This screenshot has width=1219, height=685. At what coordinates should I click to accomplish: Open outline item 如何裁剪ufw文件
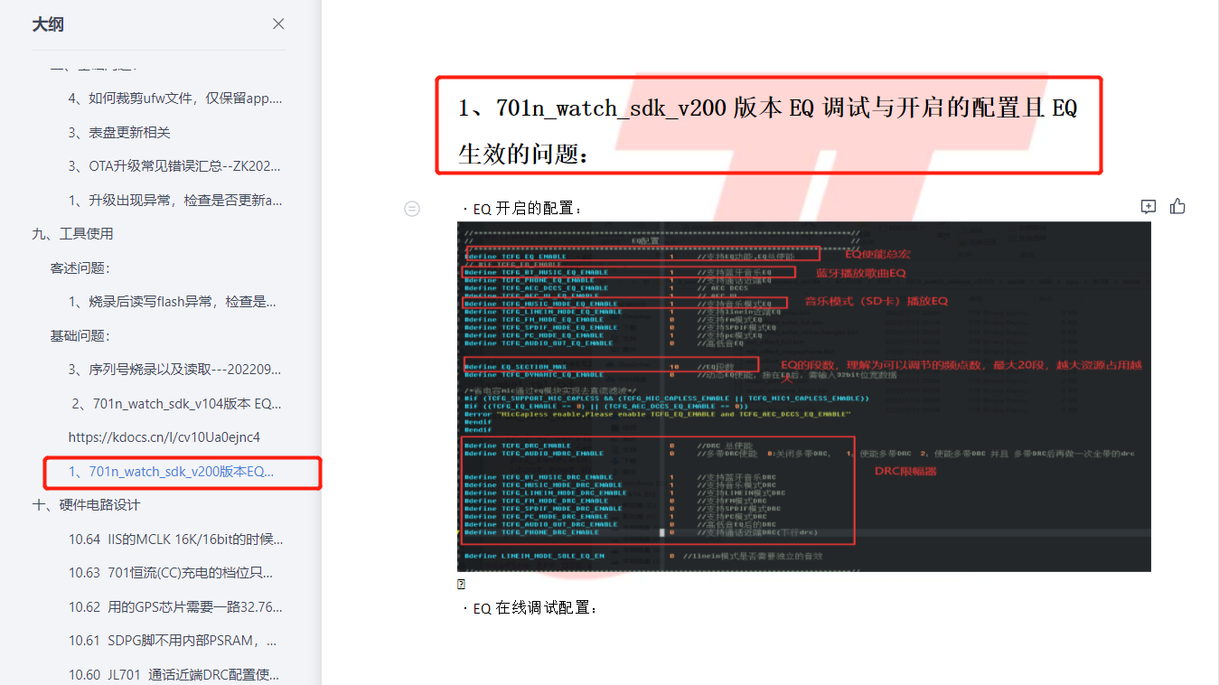pyautogui.click(x=175, y=99)
